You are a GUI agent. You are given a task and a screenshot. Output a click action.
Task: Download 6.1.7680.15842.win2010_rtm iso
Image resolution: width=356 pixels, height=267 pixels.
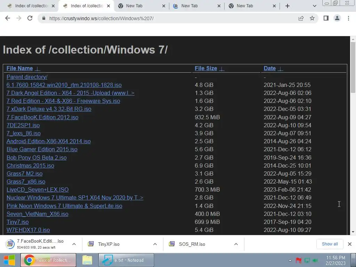click(x=64, y=85)
